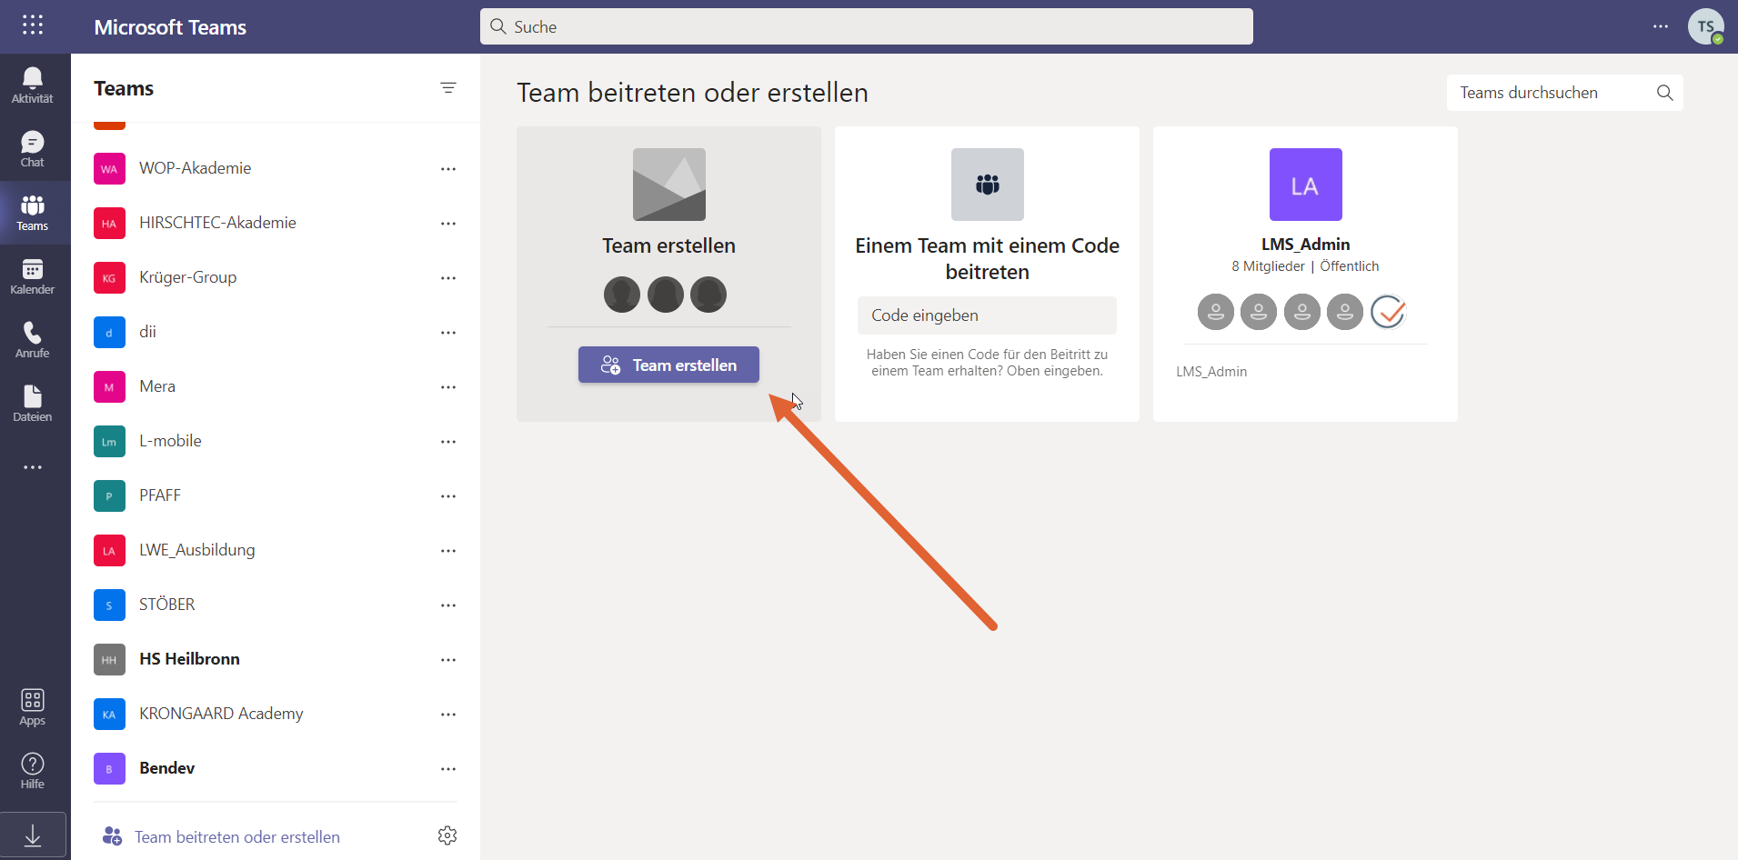Click the download desktop app icon

point(33,835)
